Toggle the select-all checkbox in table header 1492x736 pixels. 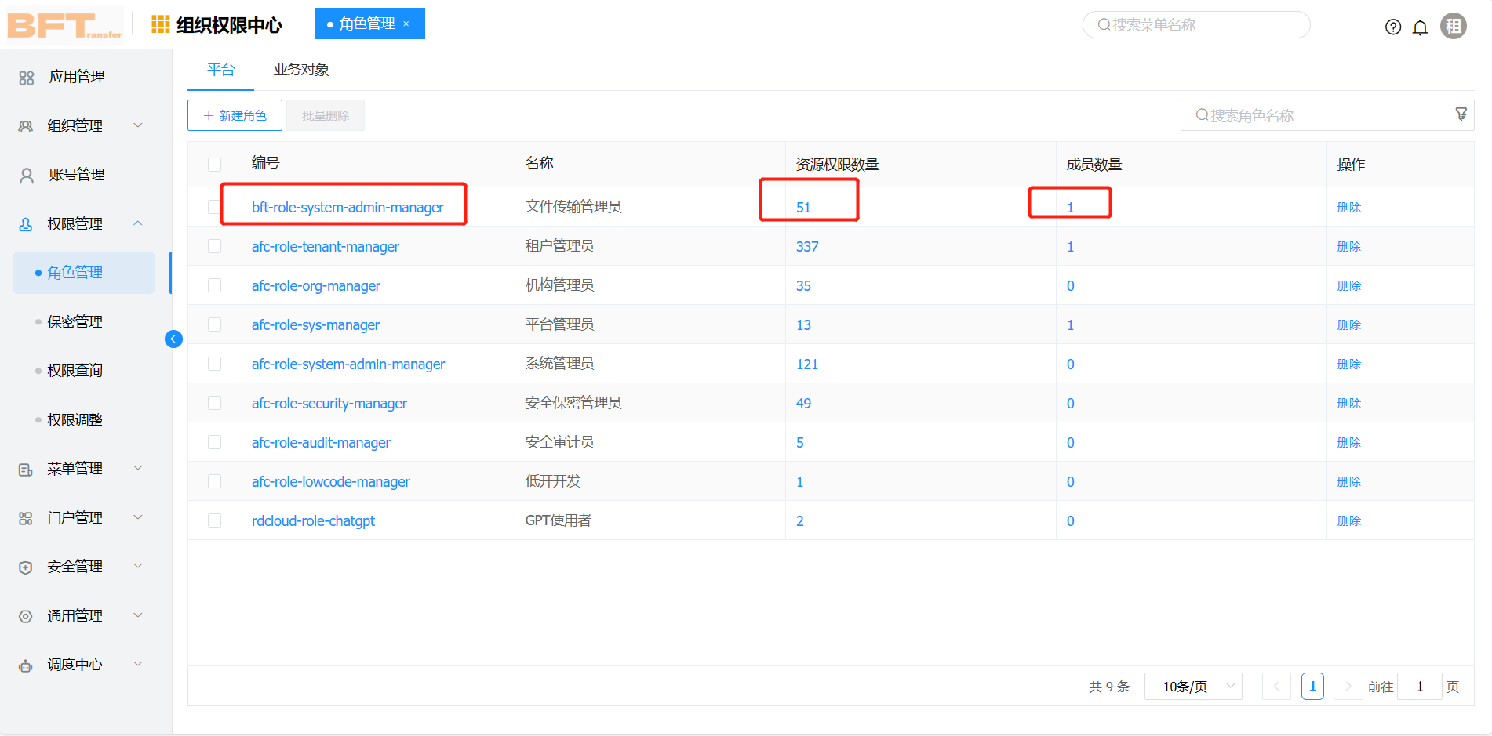tap(214, 164)
